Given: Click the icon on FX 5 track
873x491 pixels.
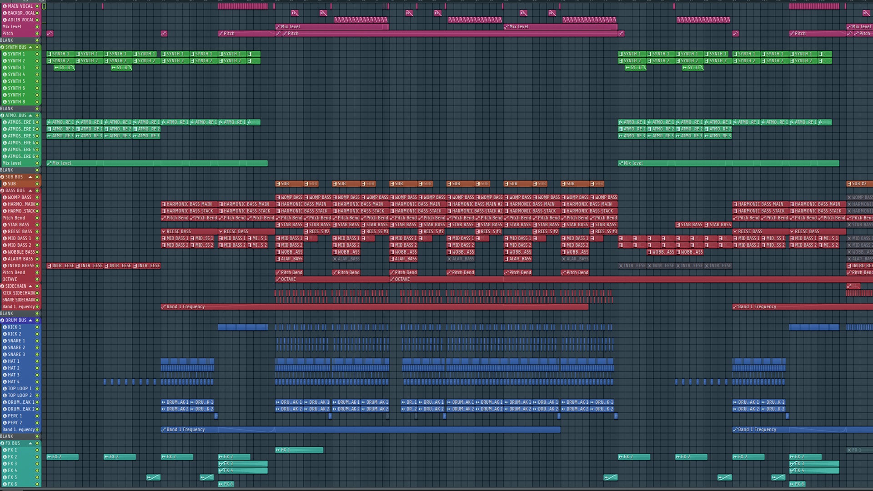Looking at the screenshot, I should (x=5, y=477).
